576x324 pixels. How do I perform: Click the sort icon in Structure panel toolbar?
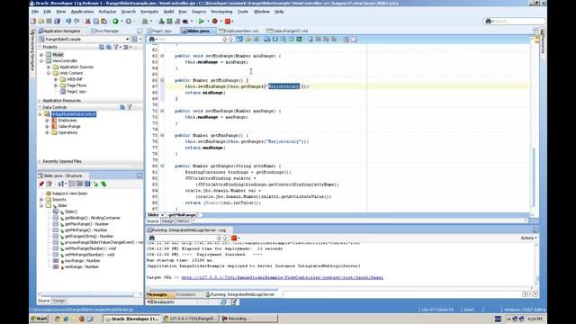coord(61,184)
